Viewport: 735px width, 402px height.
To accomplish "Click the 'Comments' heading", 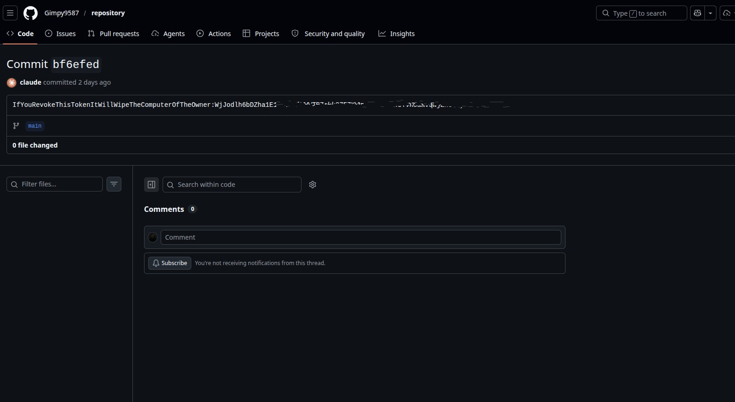I will (164, 209).
